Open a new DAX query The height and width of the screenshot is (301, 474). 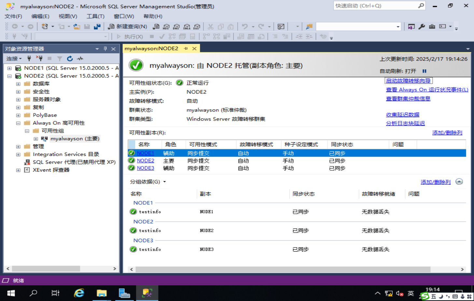point(197,27)
